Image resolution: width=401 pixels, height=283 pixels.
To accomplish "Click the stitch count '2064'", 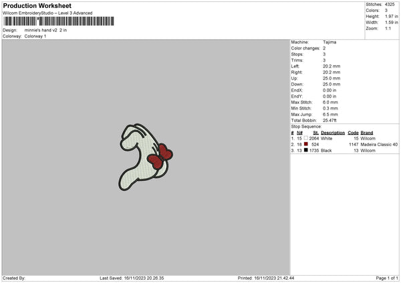I will [x=314, y=138].
